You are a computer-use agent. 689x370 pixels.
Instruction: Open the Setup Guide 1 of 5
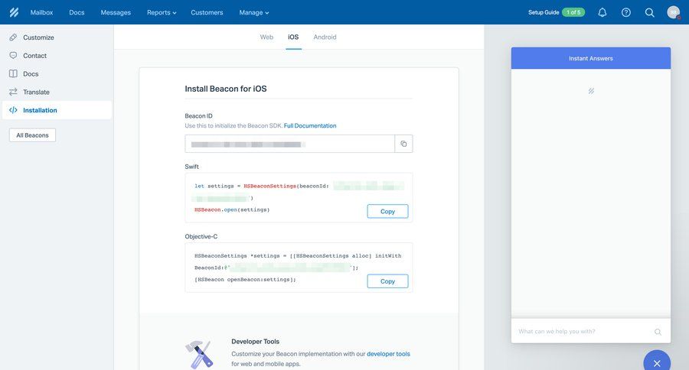coord(557,12)
